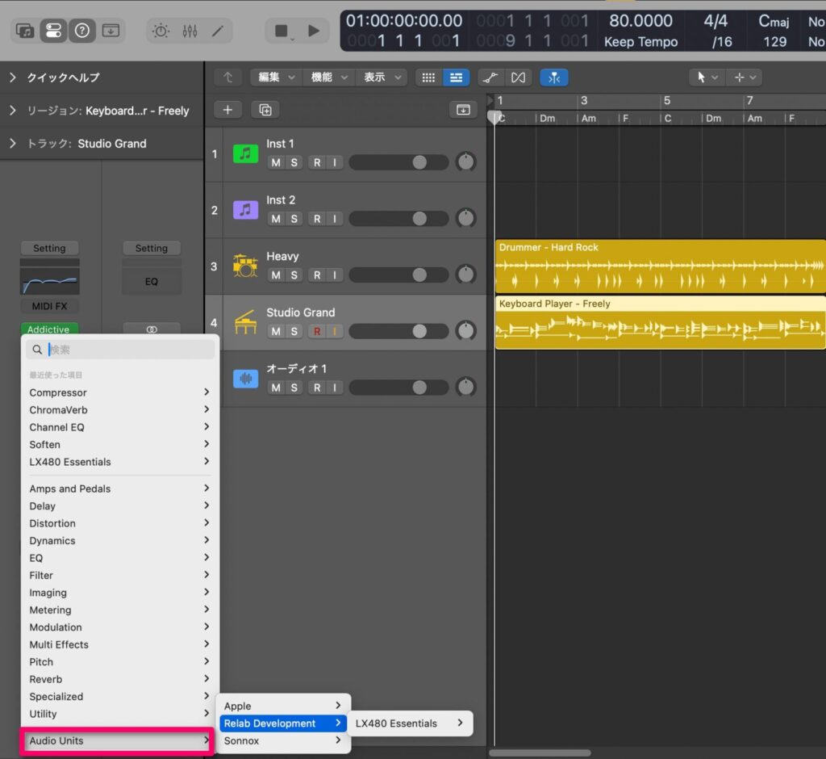Screen dimensions: 826x759
Task: Click the left Setting button in channel strip
Action: [x=49, y=248]
